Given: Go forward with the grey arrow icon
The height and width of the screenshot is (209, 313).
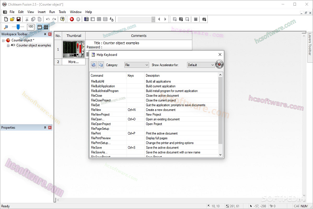Looking at the screenshot, I should (x=78, y=19).
